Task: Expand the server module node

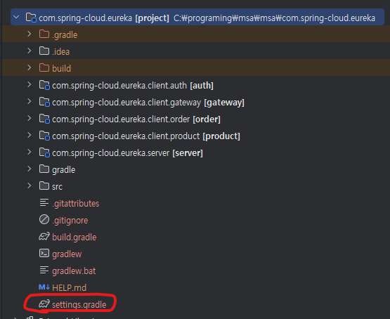Action: [x=30, y=152]
